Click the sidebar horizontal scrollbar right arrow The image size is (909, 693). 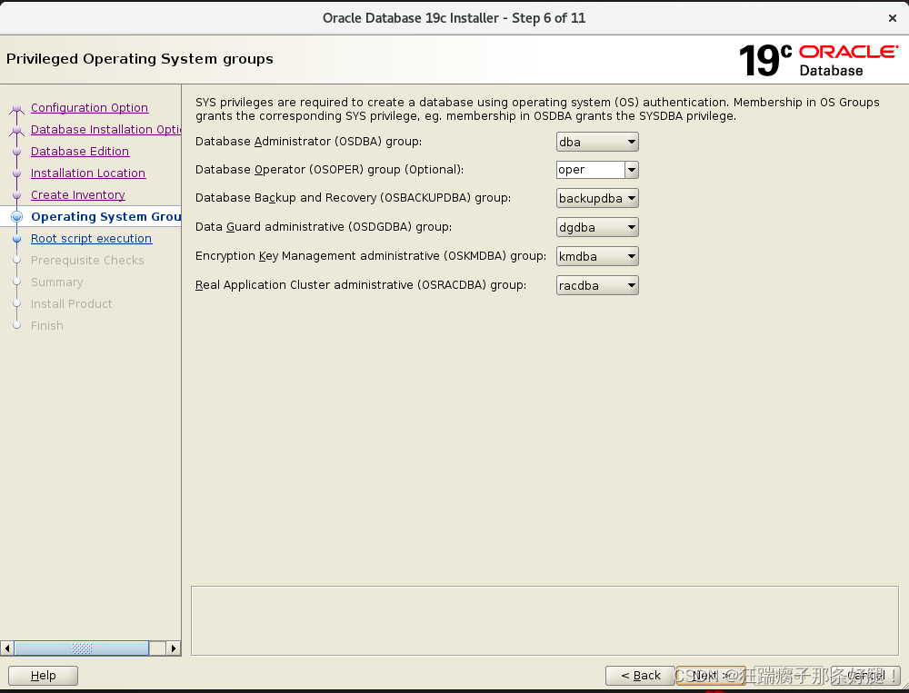click(x=174, y=648)
